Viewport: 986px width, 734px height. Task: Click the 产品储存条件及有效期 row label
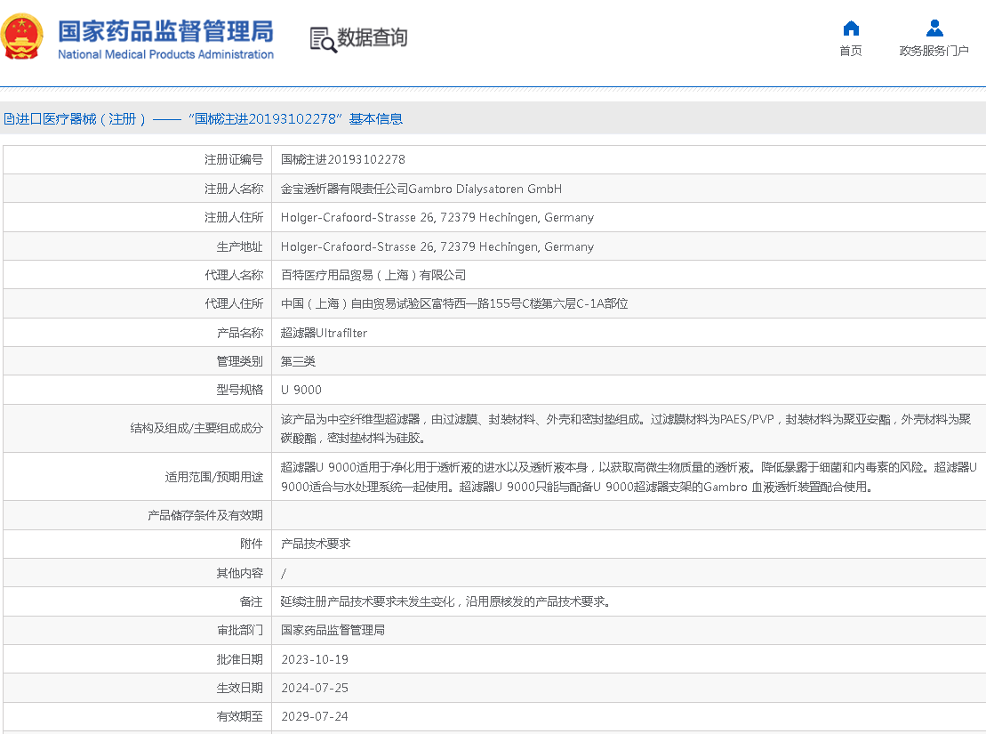tap(205, 515)
